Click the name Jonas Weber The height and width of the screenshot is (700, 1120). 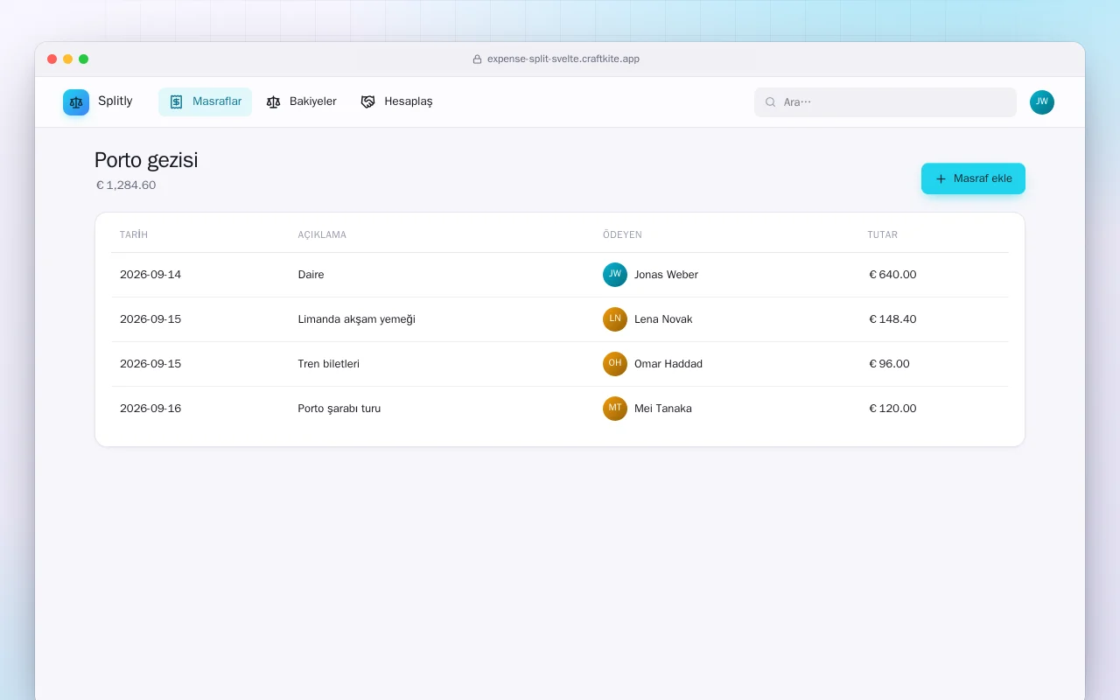point(666,275)
